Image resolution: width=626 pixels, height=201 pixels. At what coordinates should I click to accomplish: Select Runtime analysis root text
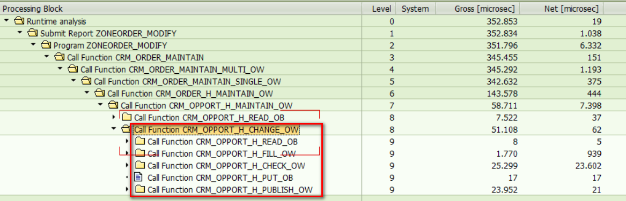(56, 21)
